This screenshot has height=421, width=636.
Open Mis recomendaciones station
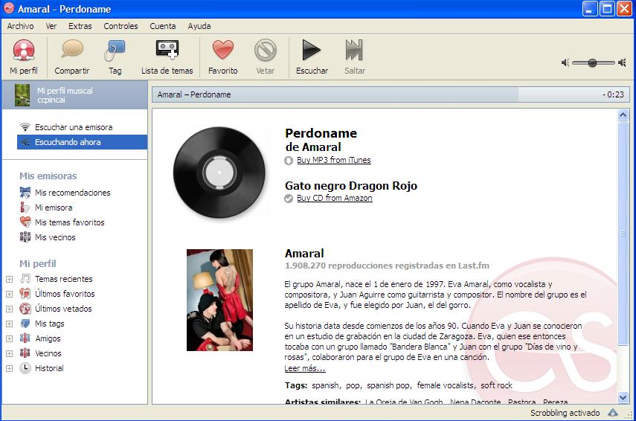tap(73, 193)
